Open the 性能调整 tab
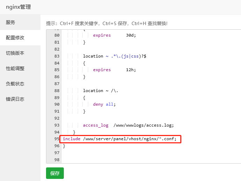Screen dimensions: 241x181 pyautogui.click(x=20, y=68)
